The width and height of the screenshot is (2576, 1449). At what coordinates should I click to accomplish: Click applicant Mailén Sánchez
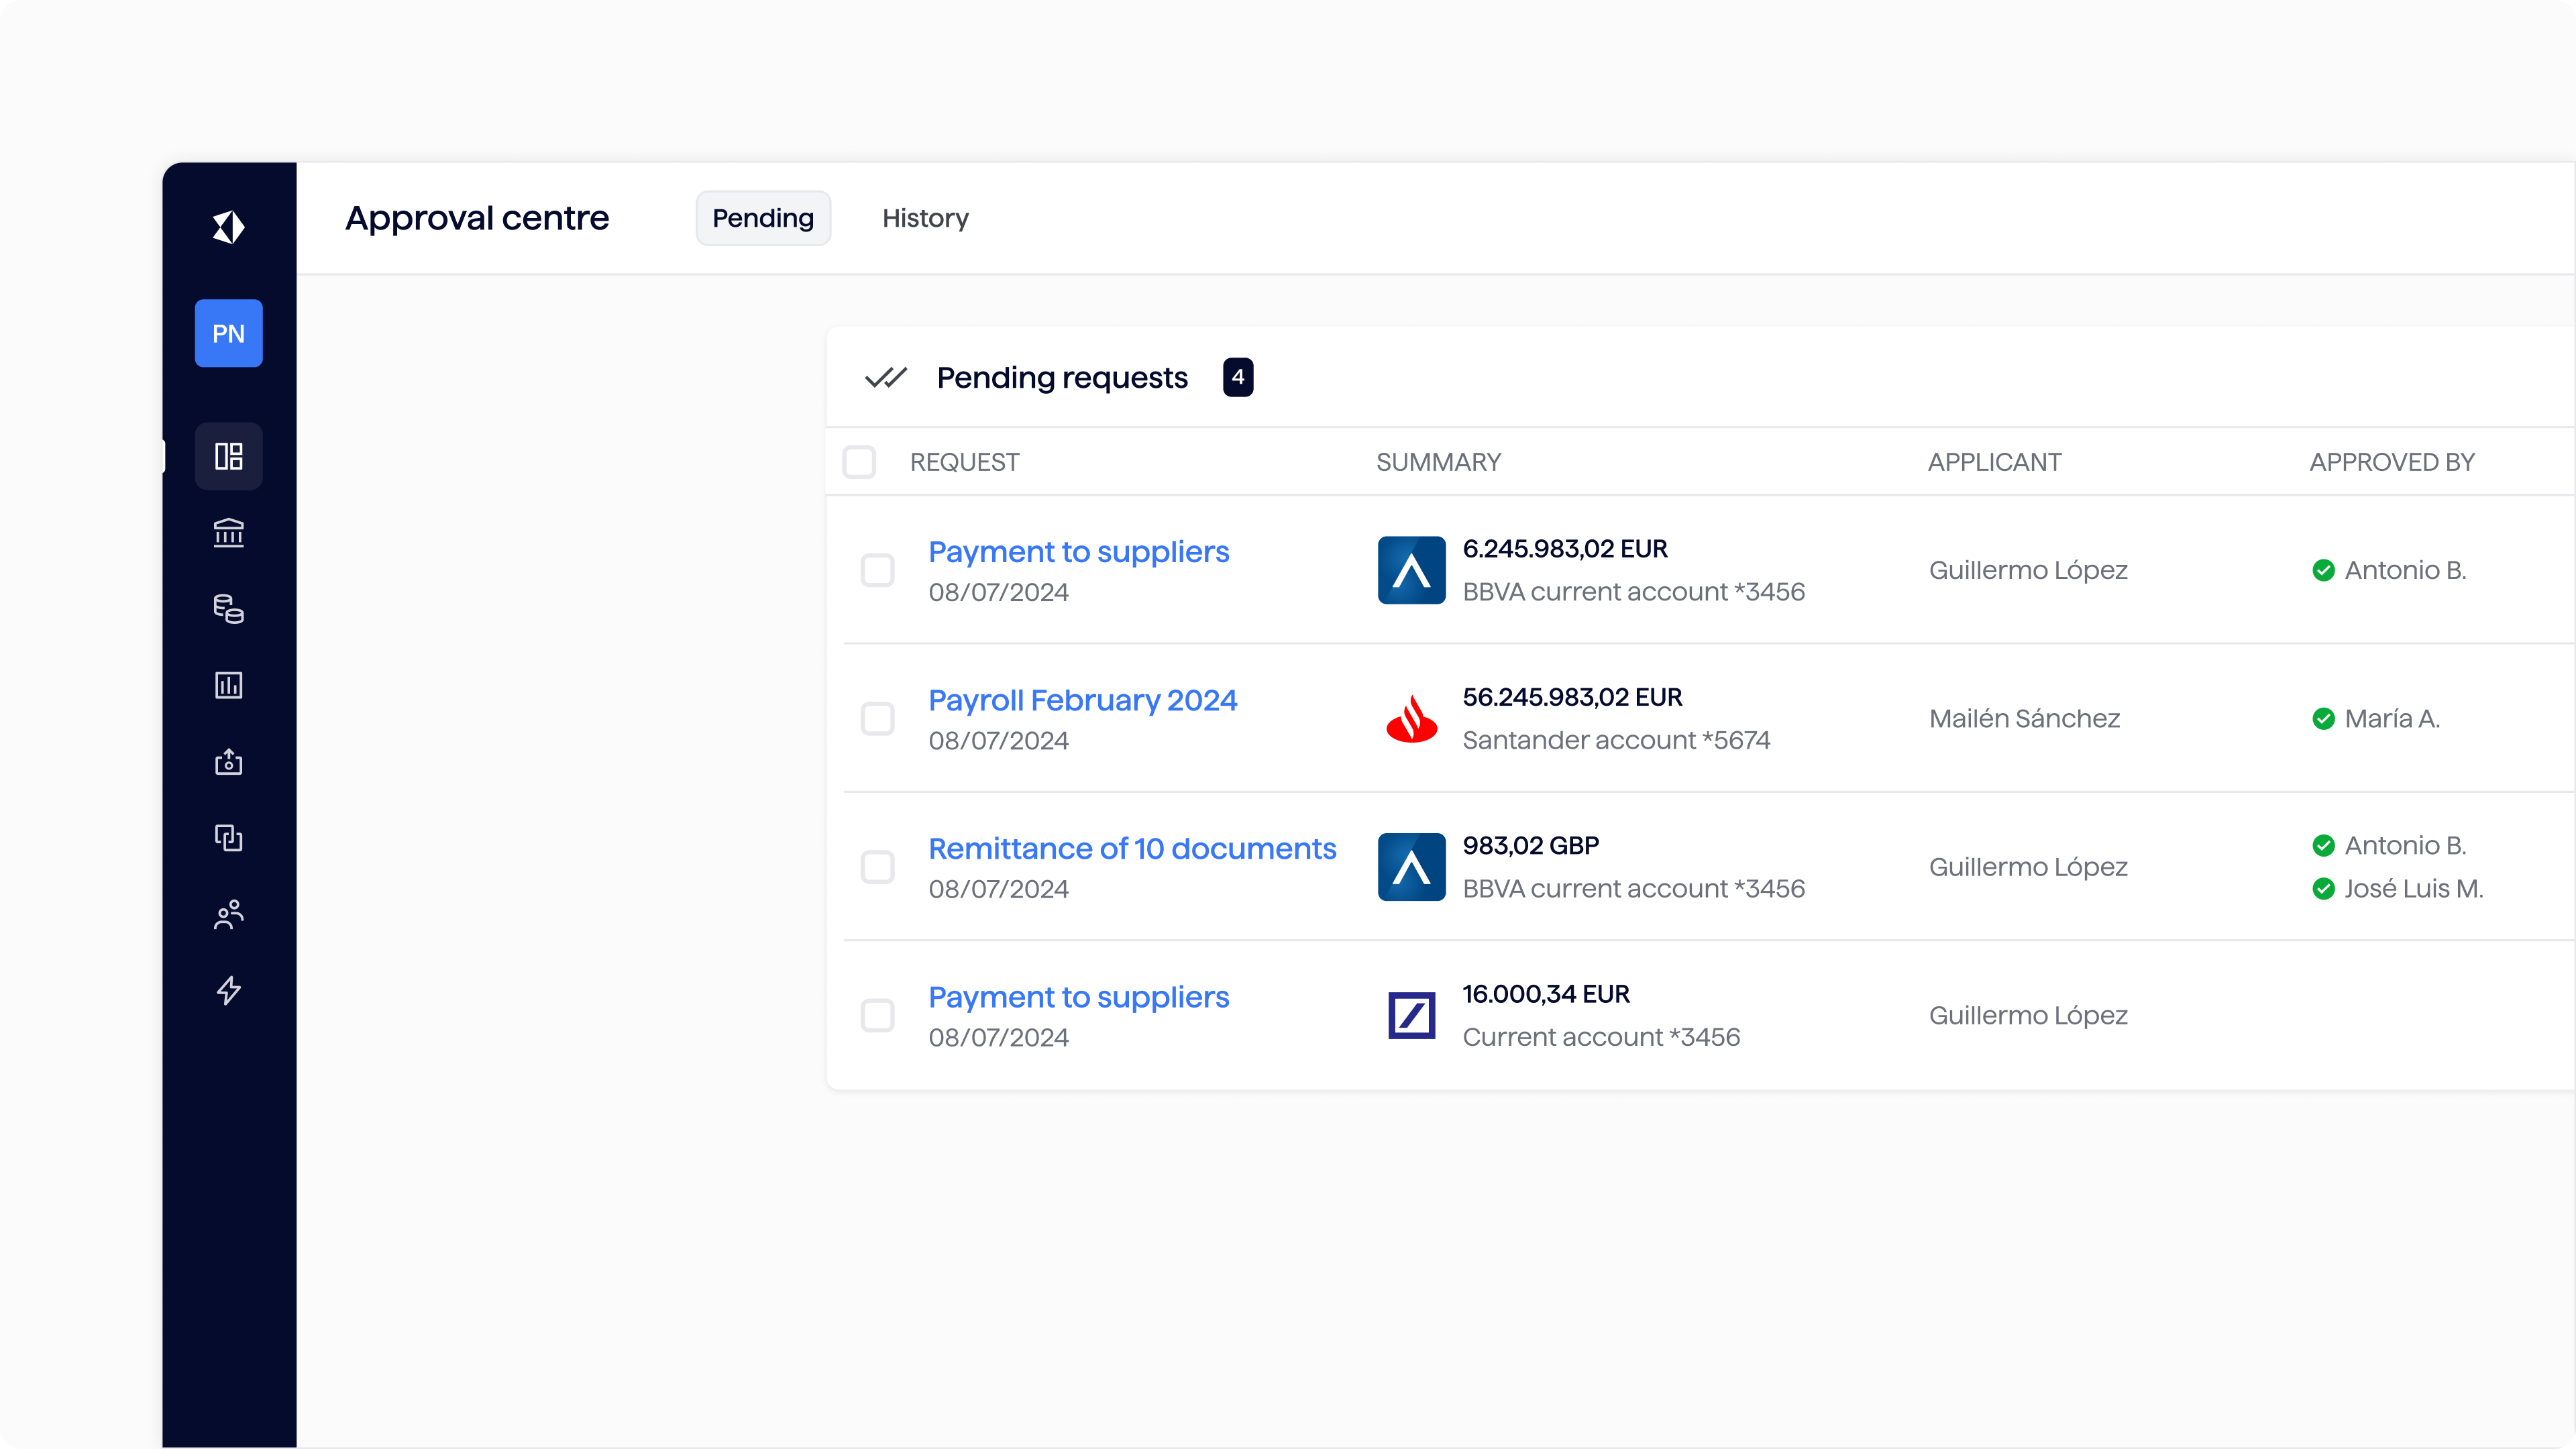tap(2024, 719)
